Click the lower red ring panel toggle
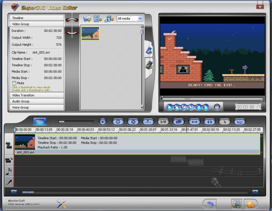Viewport: 272px width, 211px height. coord(72,32)
